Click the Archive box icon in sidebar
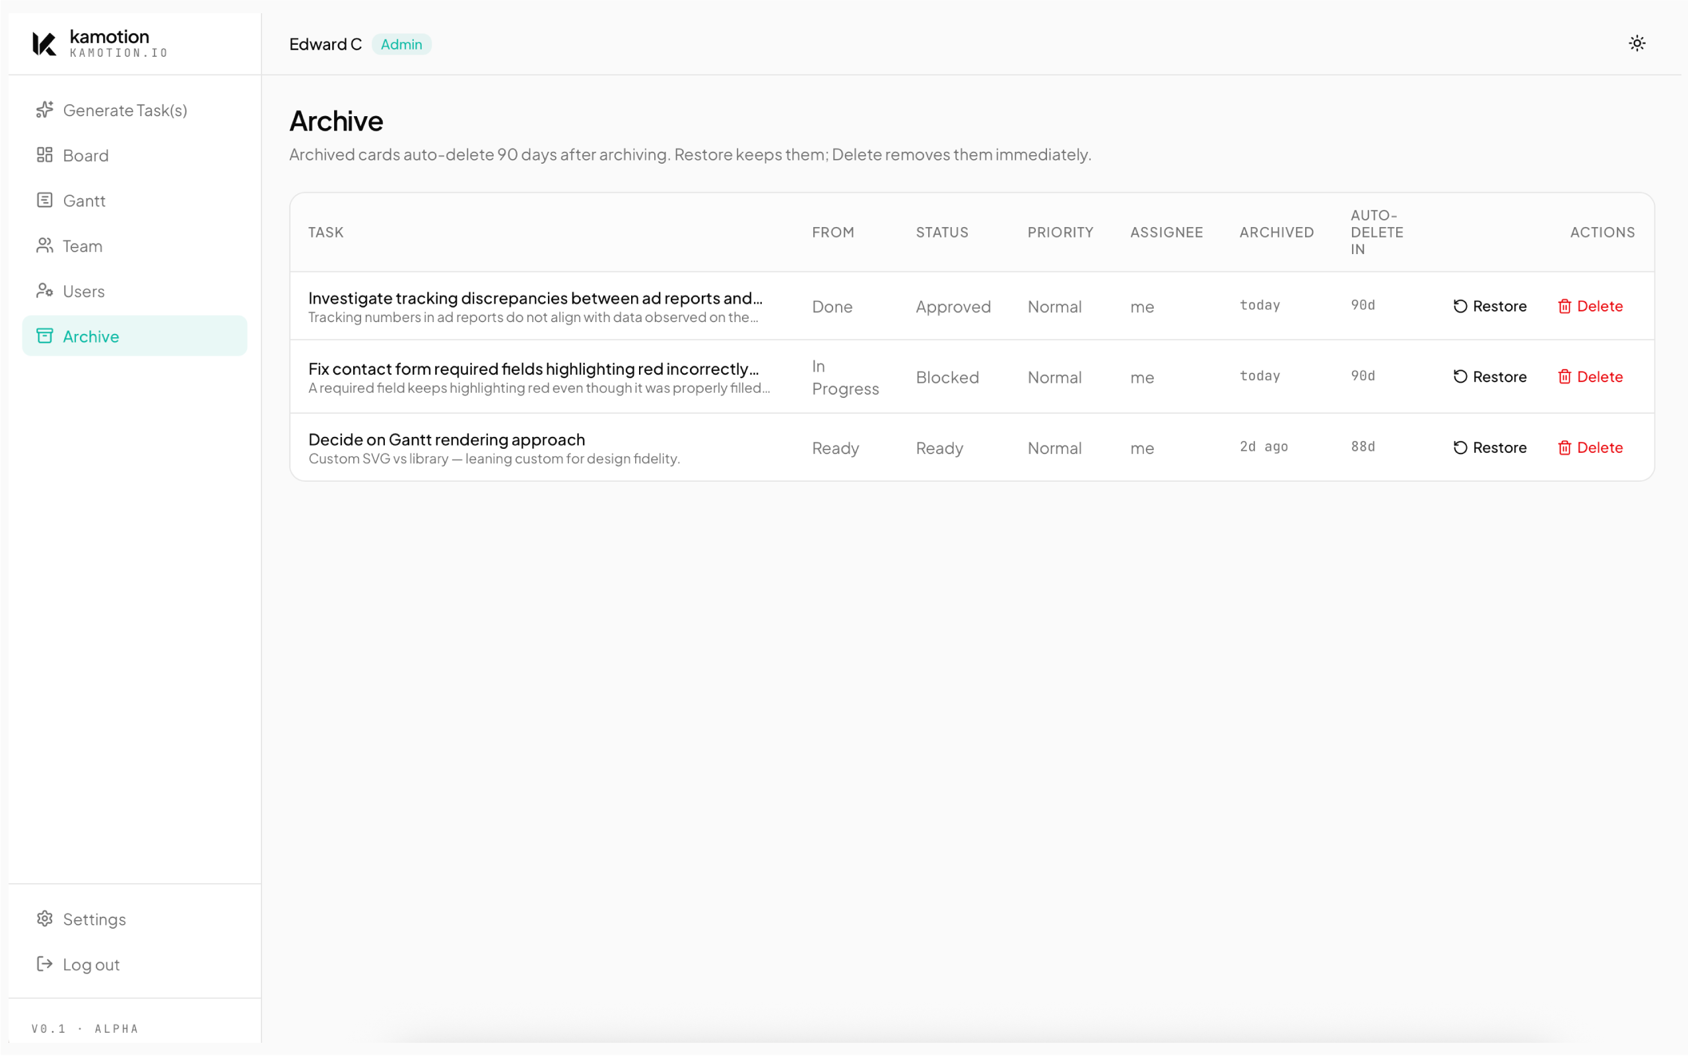Screen dimensions: 1690x1056 click(45, 336)
